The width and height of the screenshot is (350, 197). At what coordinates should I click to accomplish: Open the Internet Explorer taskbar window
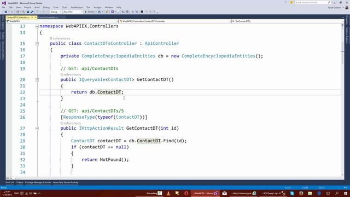point(244,193)
